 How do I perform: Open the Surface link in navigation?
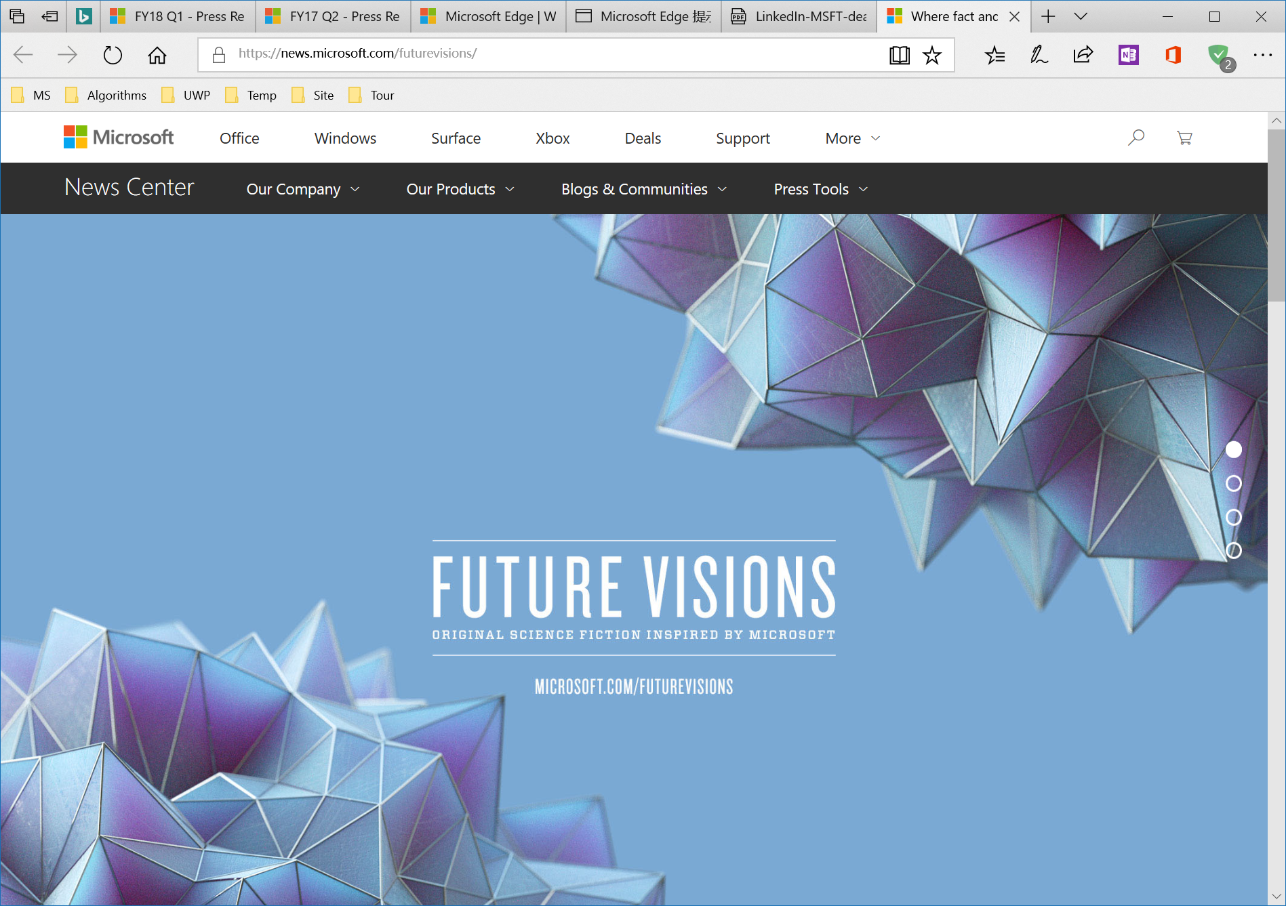(456, 138)
